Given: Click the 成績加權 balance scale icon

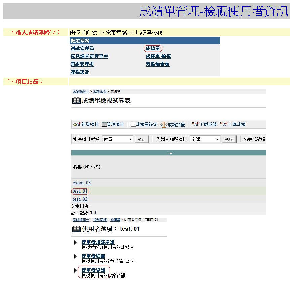Looking at the screenshot, I should click(x=164, y=125).
